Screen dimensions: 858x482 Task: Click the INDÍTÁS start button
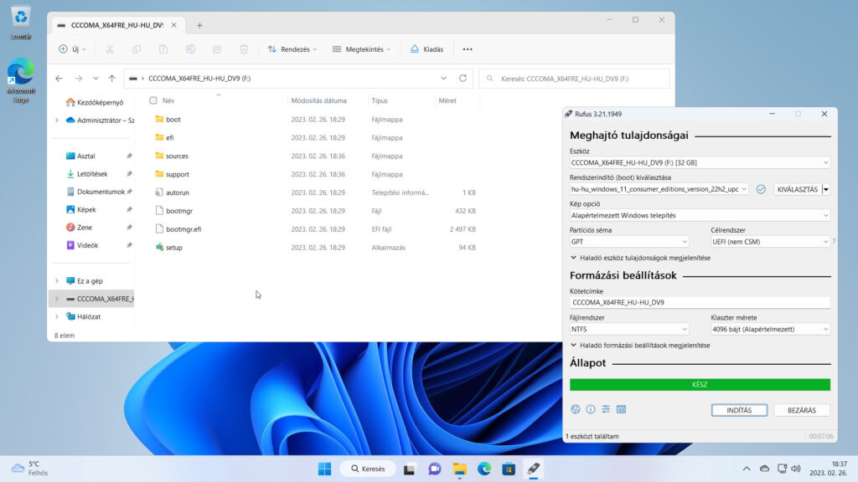click(739, 410)
